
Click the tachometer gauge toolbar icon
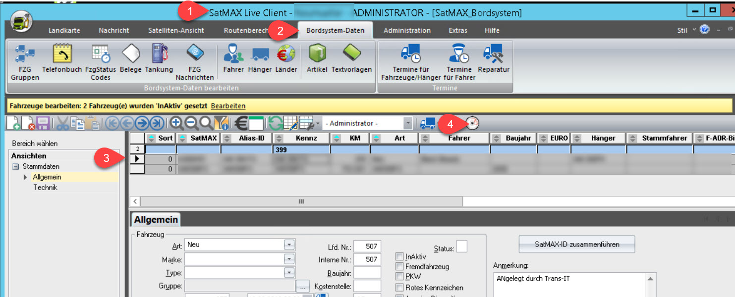click(473, 123)
